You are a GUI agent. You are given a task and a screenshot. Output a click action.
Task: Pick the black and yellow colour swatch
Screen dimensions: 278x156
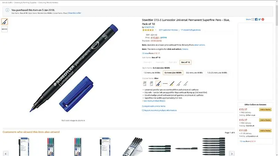(172, 84)
